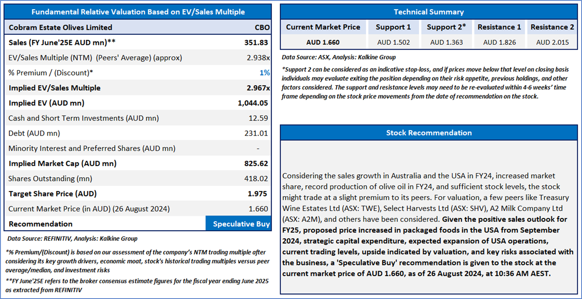Select the AUD 1.502 support value
Image resolution: width=582 pixels, height=299 pixels.
pos(393,42)
